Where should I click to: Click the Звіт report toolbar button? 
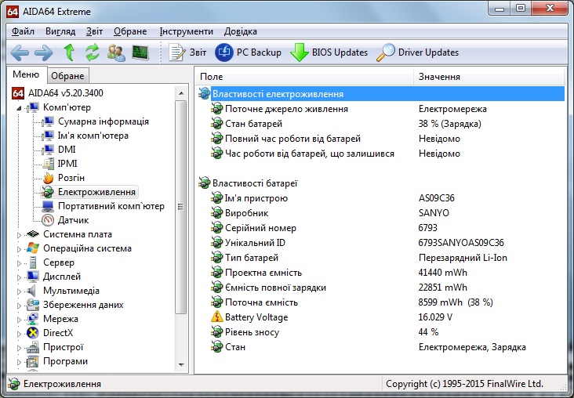(x=187, y=52)
